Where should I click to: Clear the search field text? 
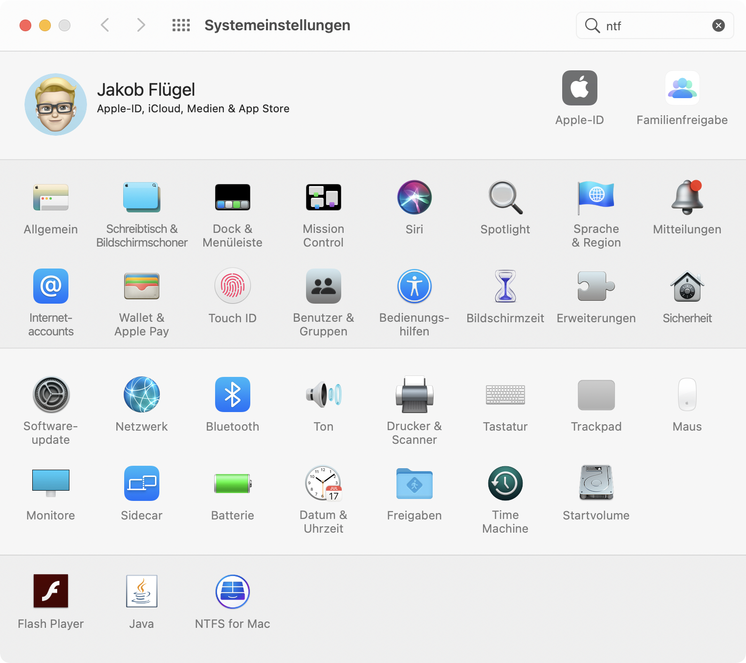click(x=718, y=25)
